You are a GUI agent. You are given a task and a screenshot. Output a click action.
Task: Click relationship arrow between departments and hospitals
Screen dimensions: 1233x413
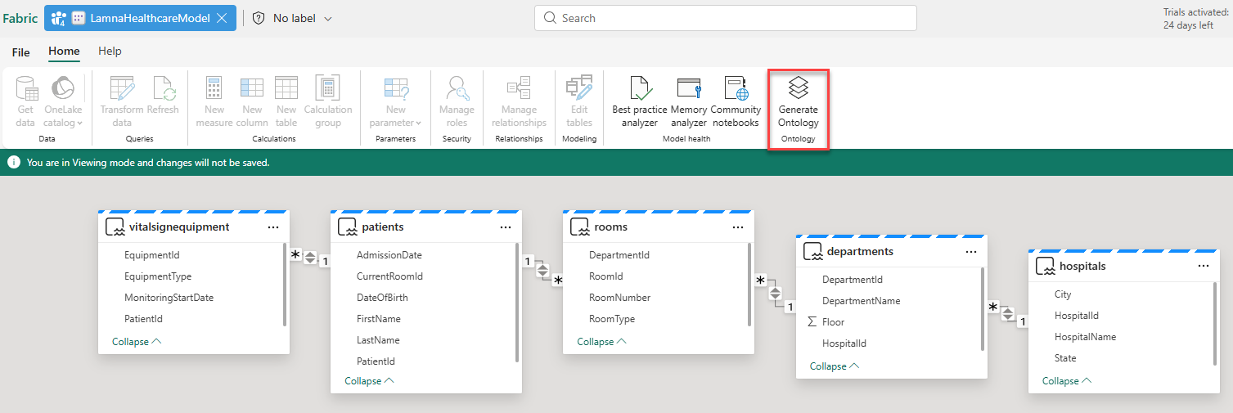[1008, 314]
